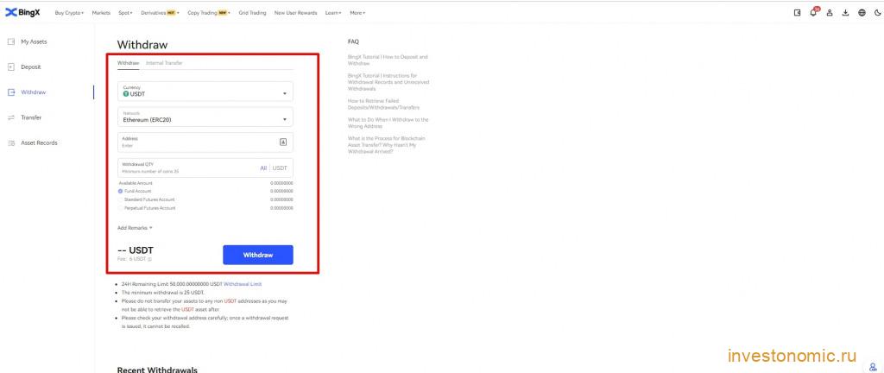The width and height of the screenshot is (884, 373).
Task: Select the Deposit icon in sidebar
Action: click(x=10, y=67)
